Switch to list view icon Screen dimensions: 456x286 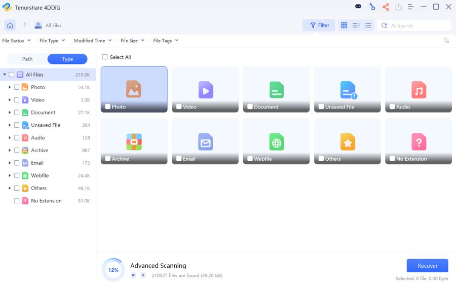[368, 25]
